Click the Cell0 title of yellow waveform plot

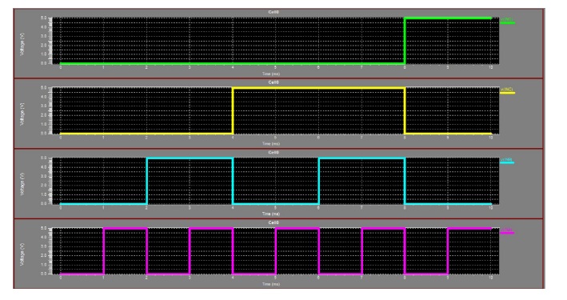coord(274,82)
